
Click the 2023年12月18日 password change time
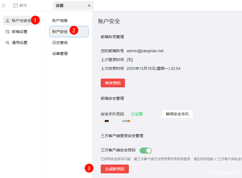153,68
